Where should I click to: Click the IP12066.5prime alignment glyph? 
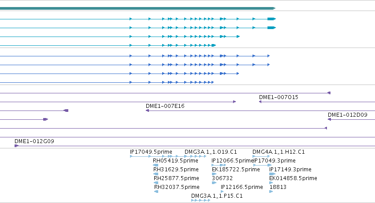click(x=219, y=165)
